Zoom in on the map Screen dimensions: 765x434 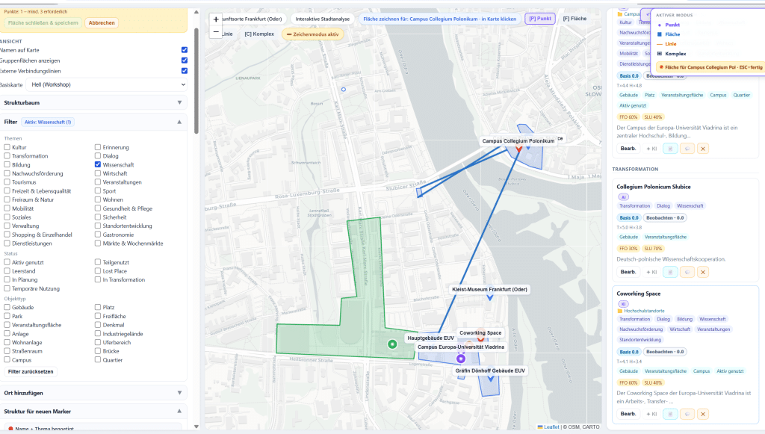pos(216,19)
